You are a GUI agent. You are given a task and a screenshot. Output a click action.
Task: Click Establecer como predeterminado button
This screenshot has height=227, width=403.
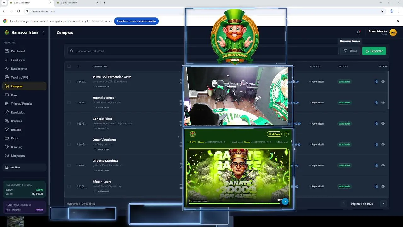(x=136, y=21)
